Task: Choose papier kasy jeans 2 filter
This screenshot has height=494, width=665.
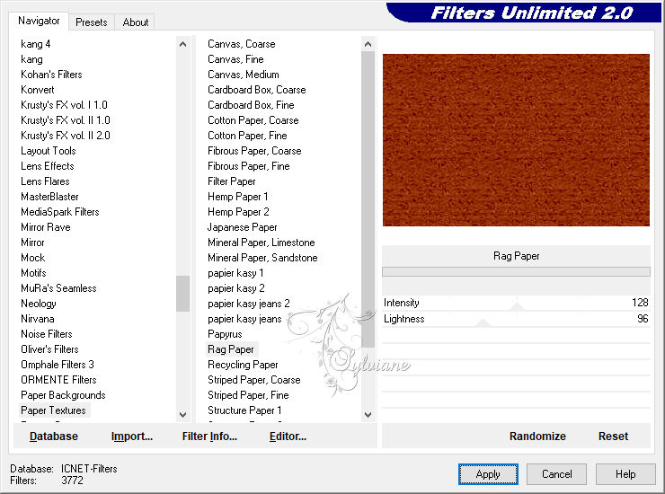Action: pyautogui.click(x=249, y=304)
